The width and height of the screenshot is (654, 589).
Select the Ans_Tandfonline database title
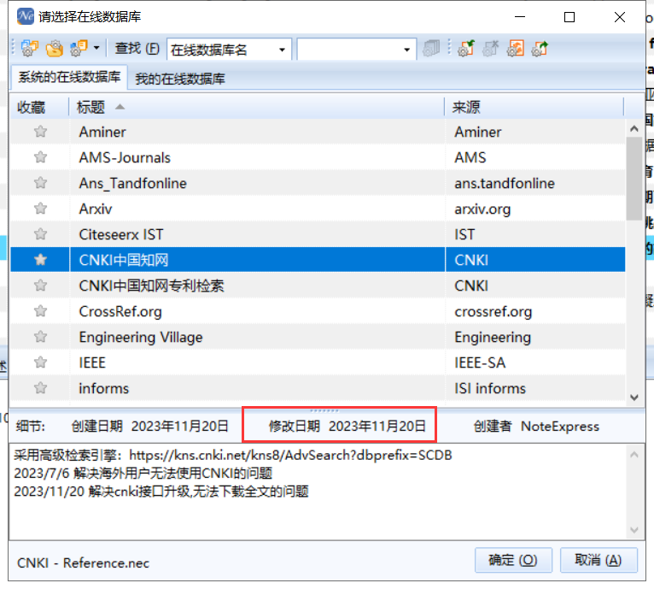(132, 184)
